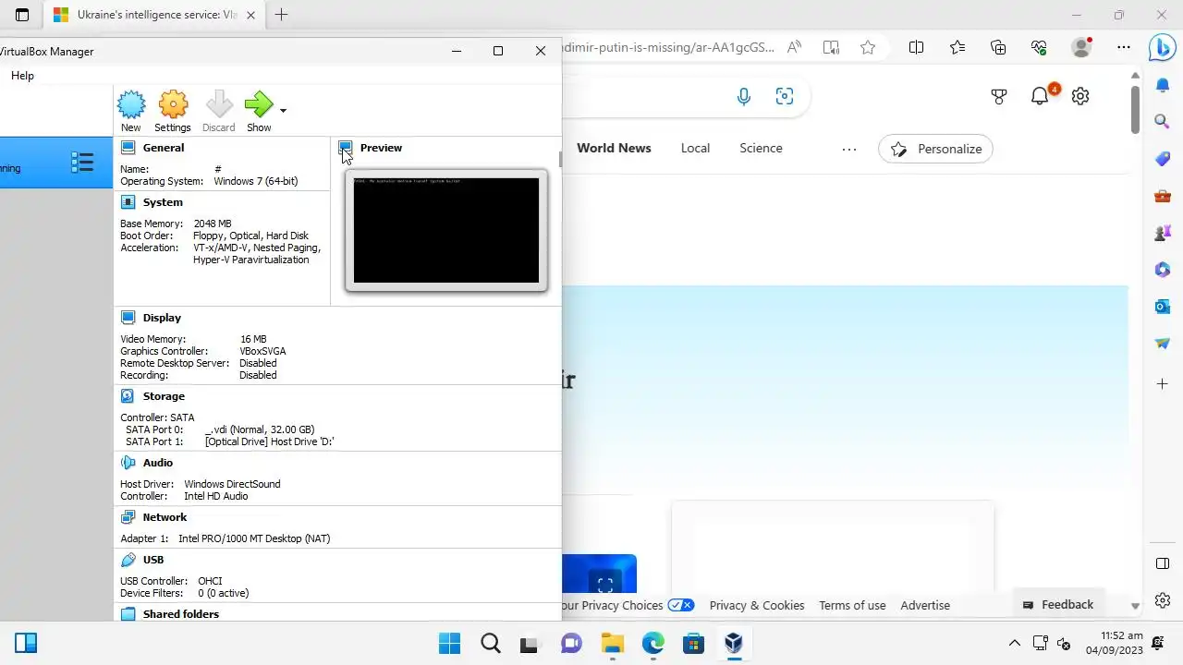1183x665 pixels.
Task: Open the Edge sidebar Outlook icon
Action: pos(1163,307)
